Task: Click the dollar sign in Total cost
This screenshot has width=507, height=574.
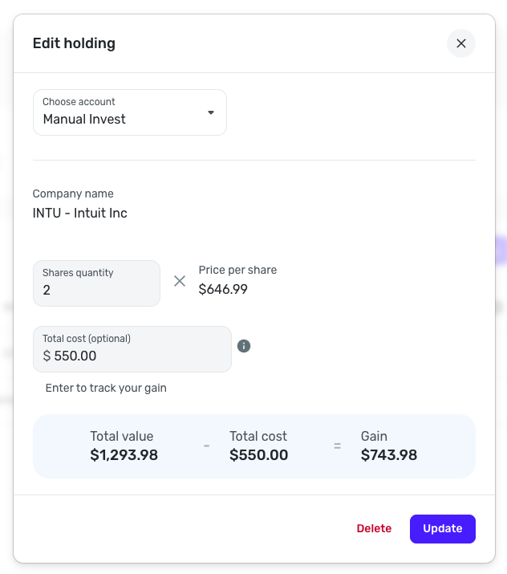Action: (47, 356)
